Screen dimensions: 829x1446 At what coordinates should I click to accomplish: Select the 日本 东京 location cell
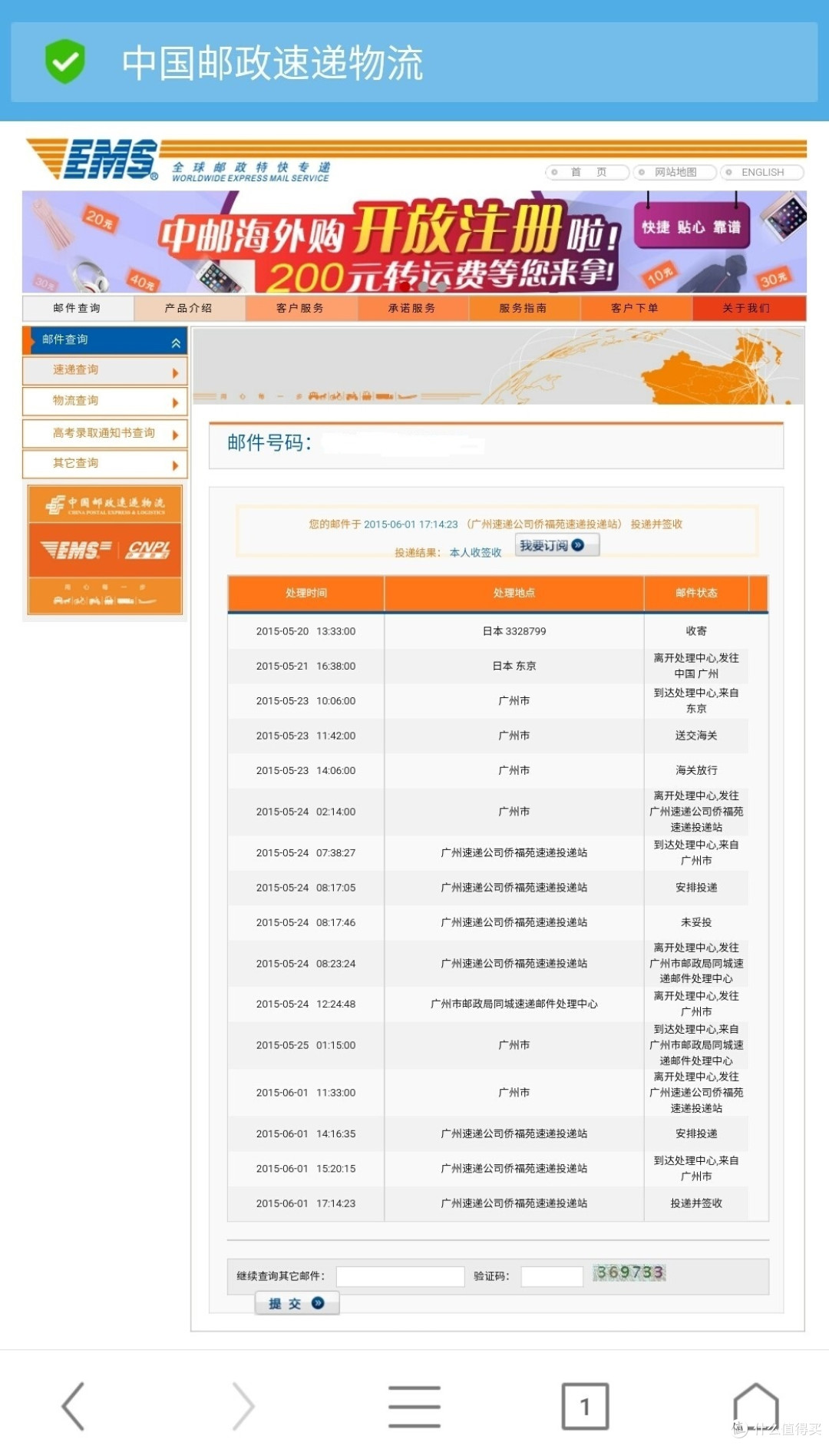[x=514, y=666]
